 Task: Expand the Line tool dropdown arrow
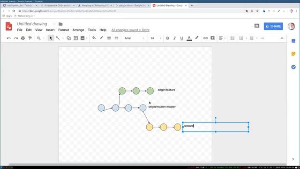[x=63, y=38]
